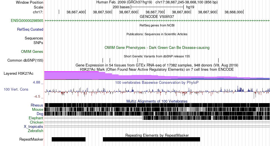This screenshot has height=146, width=270.
Task: Select the Dog alignment row label
Action: 40,114
